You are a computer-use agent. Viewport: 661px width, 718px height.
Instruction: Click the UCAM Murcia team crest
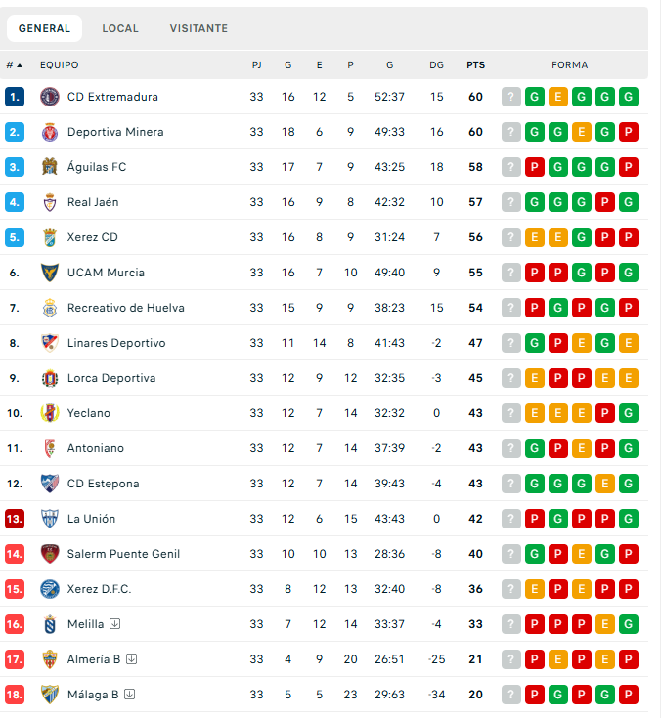point(50,273)
